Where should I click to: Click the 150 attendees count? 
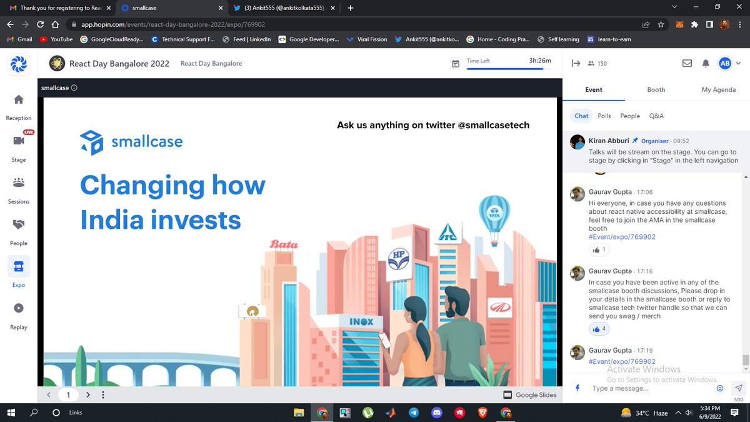tap(597, 64)
